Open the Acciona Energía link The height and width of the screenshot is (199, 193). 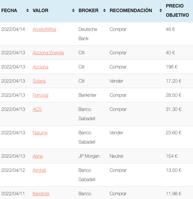coord(48,53)
